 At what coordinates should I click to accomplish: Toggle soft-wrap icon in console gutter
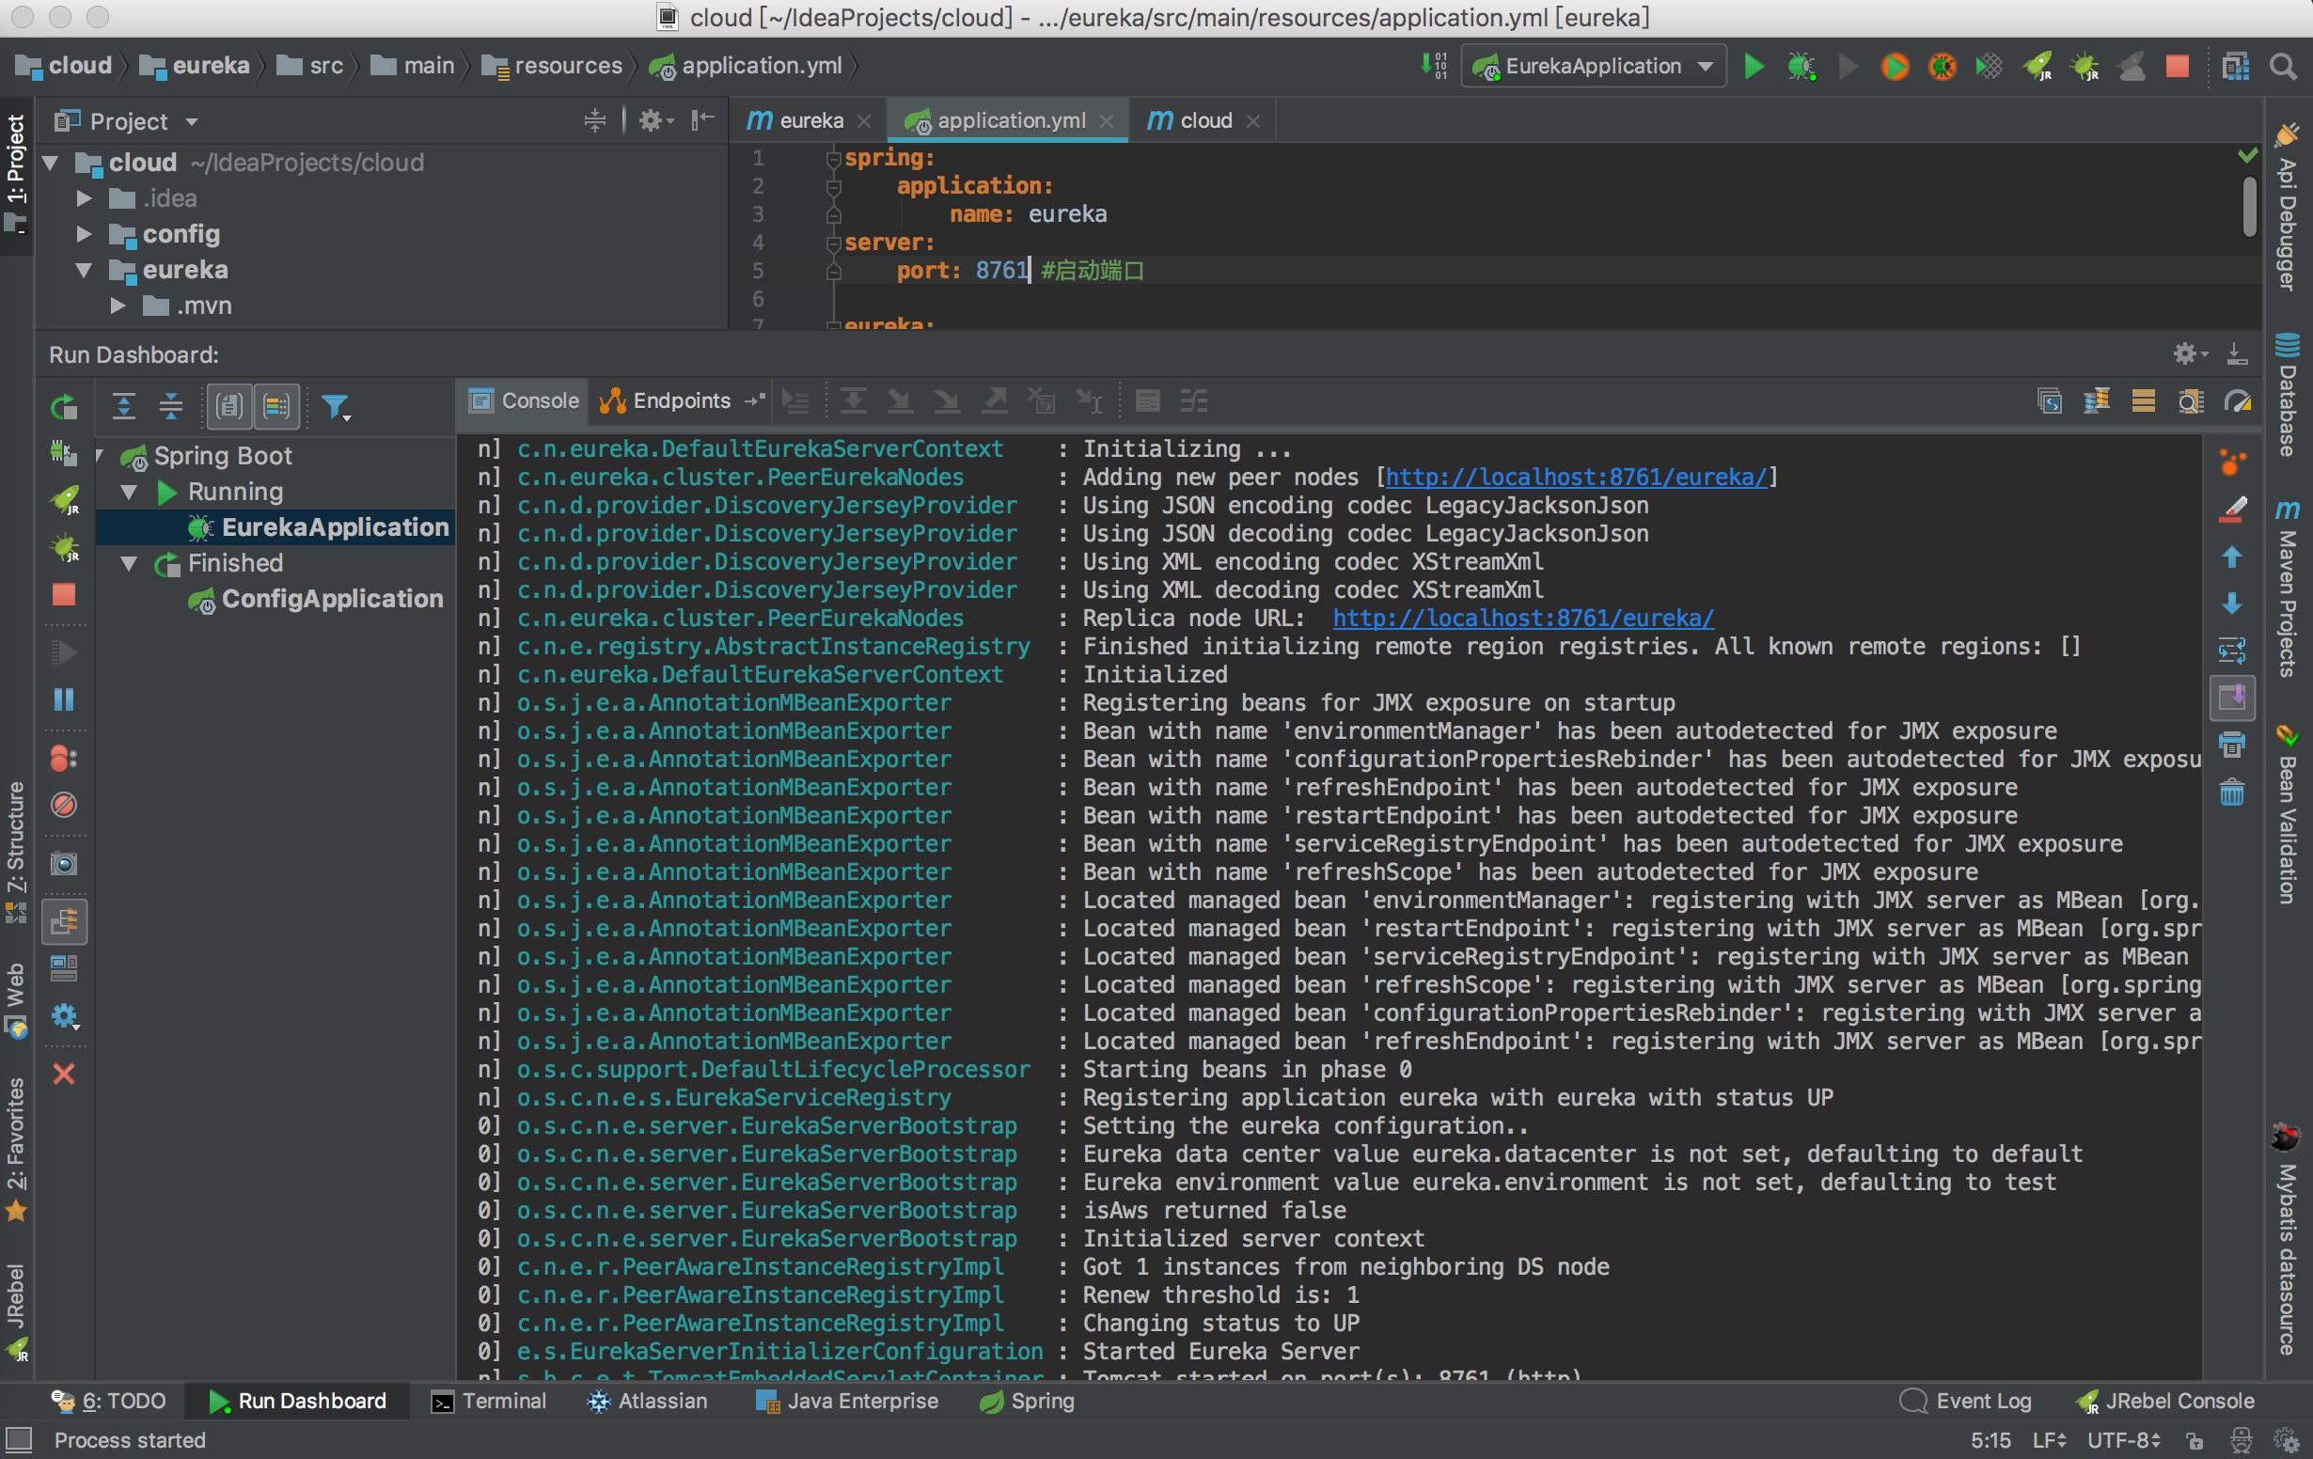tap(2231, 651)
